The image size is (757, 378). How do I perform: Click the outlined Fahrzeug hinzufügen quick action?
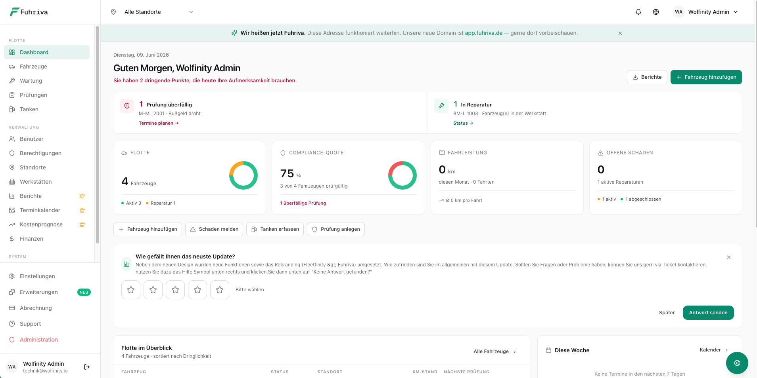(148, 229)
